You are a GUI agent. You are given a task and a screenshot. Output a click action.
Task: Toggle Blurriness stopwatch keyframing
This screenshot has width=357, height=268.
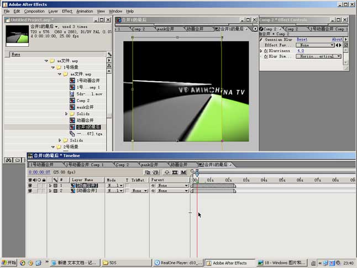click(266, 51)
